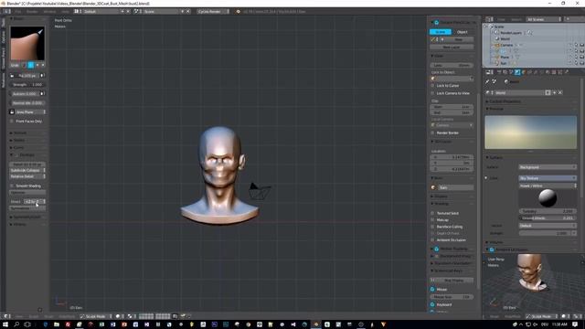Click the Blender icon on taskbar

pyautogui.click(x=316, y=324)
